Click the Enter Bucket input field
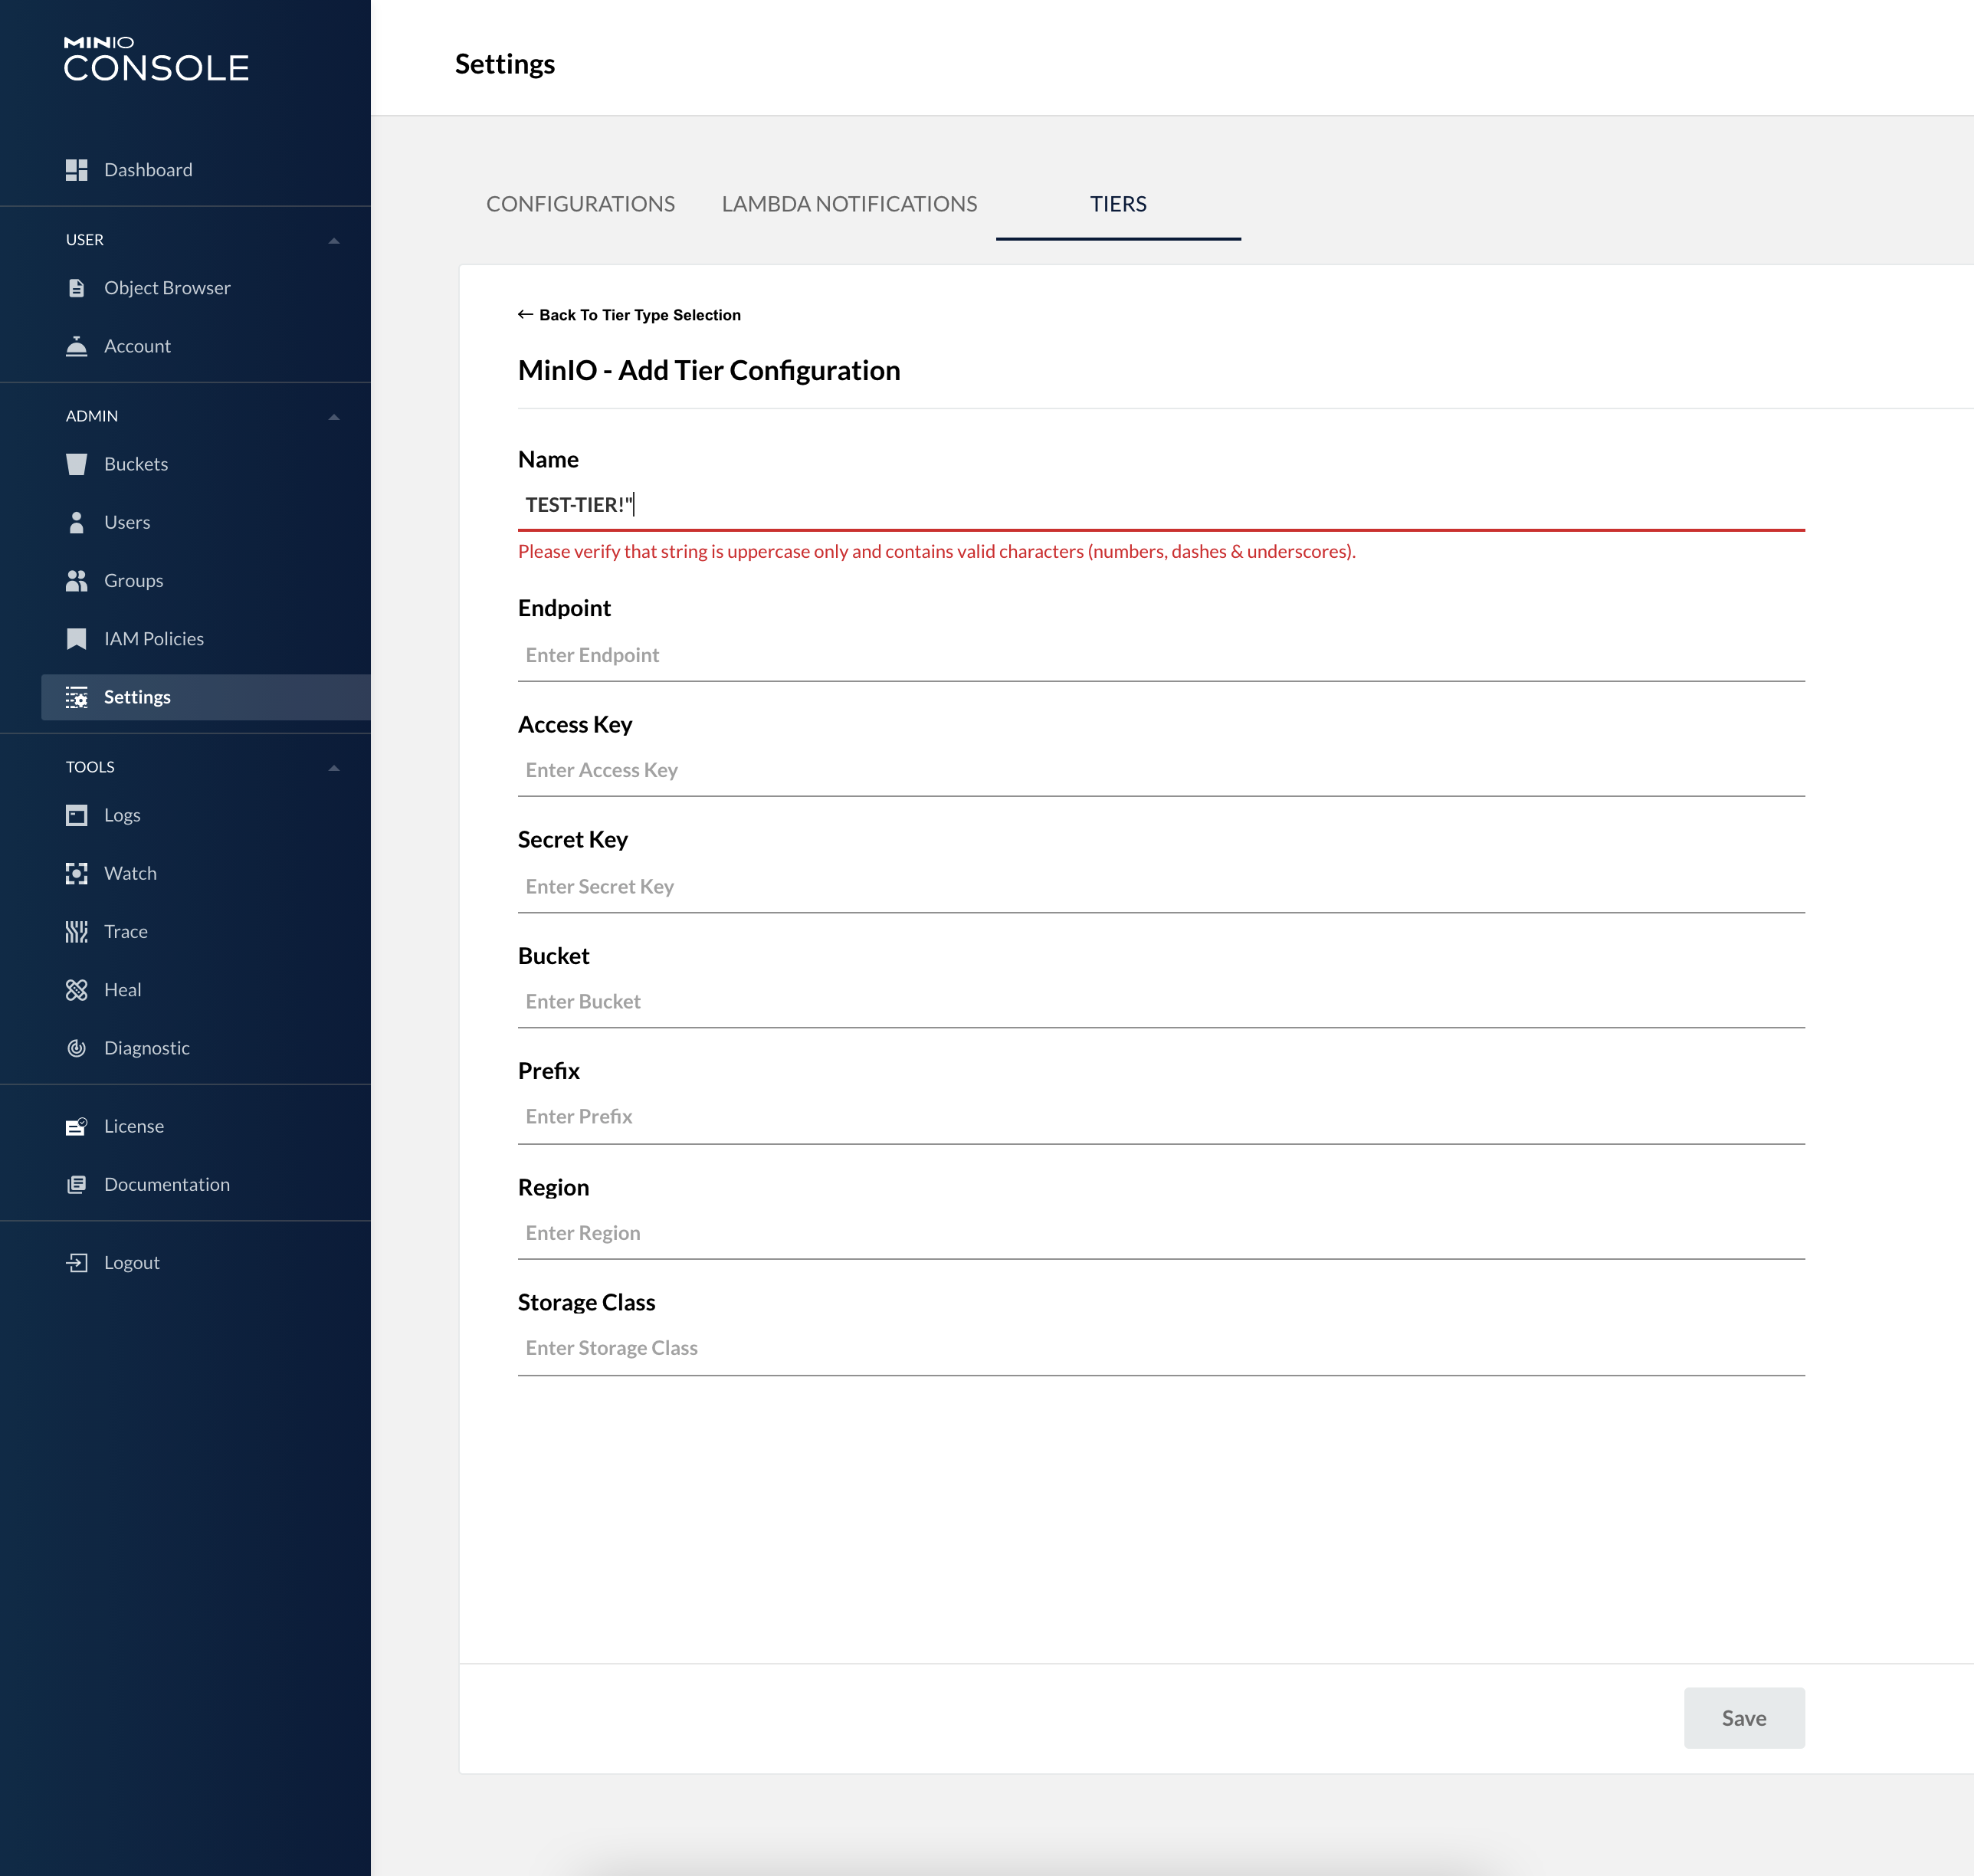Viewport: 1974px width, 1876px height. coord(1161,1002)
